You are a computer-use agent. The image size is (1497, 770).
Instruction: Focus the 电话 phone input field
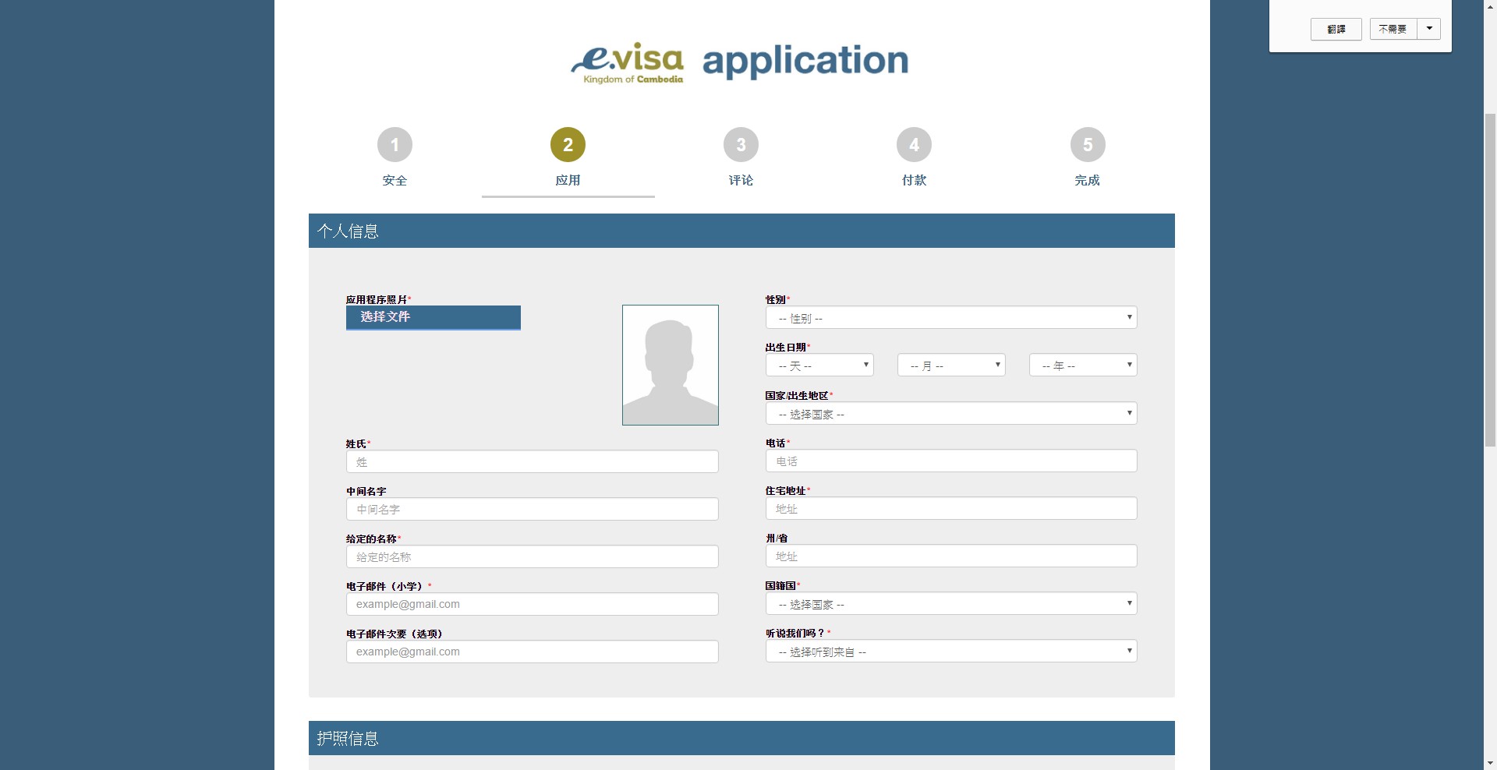(x=951, y=461)
